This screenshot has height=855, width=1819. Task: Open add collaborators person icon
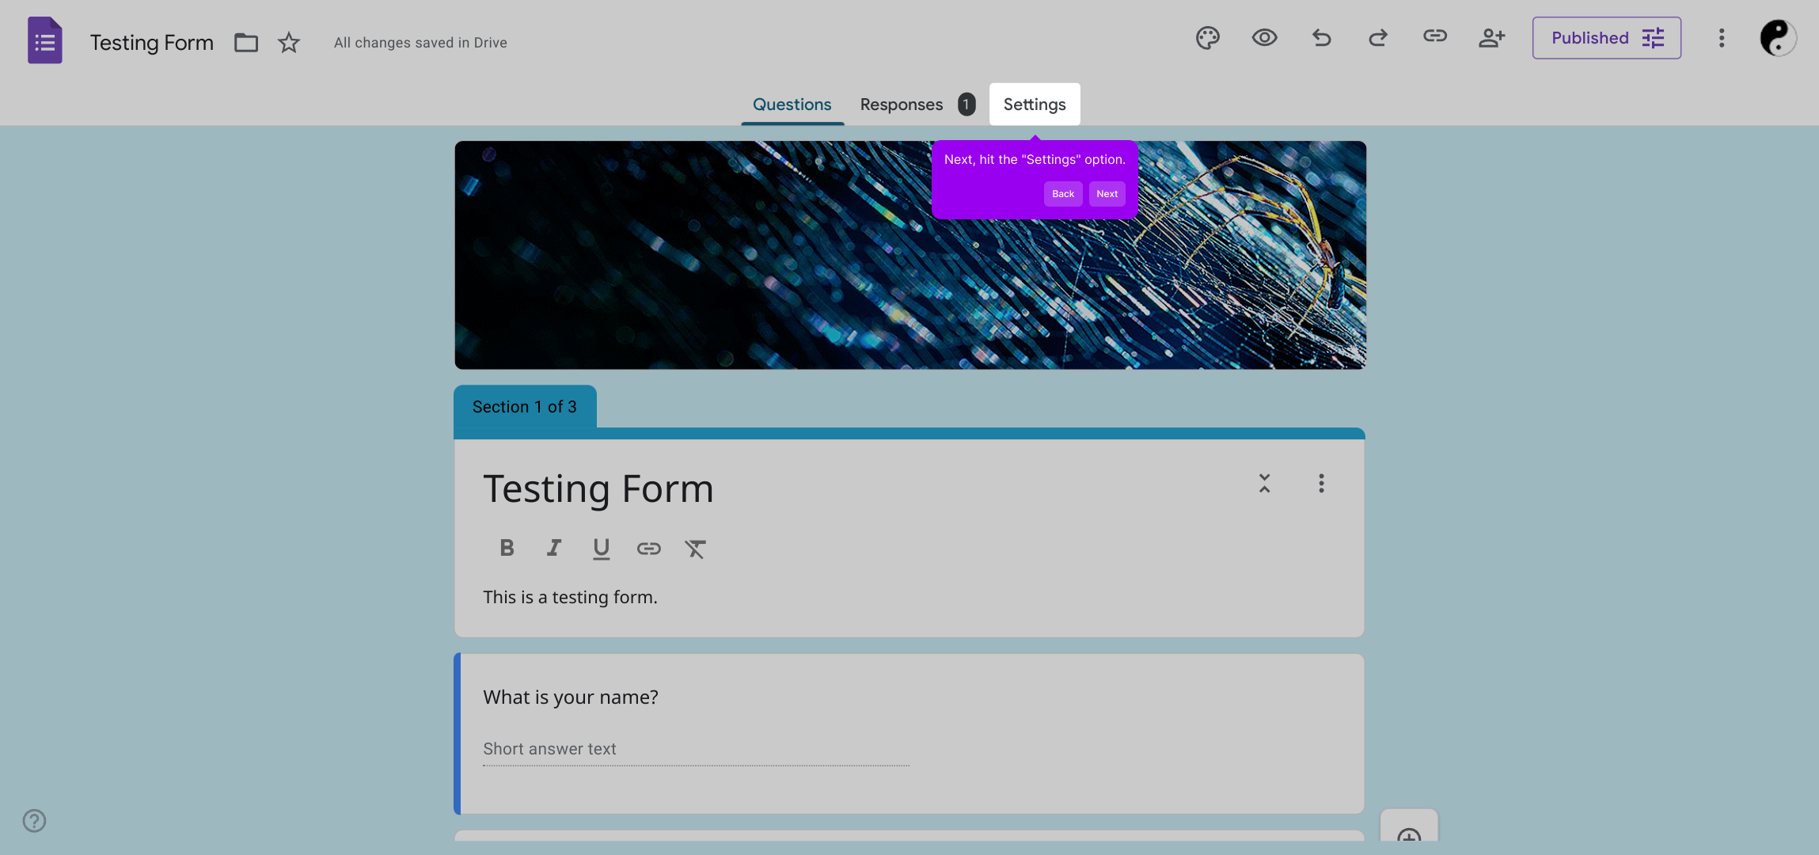coord(1491,38)
